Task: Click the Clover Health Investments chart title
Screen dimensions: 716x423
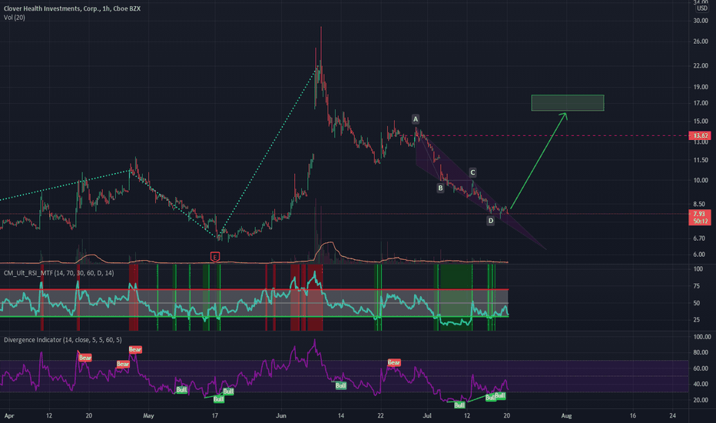Action: (x=72, y=8)
